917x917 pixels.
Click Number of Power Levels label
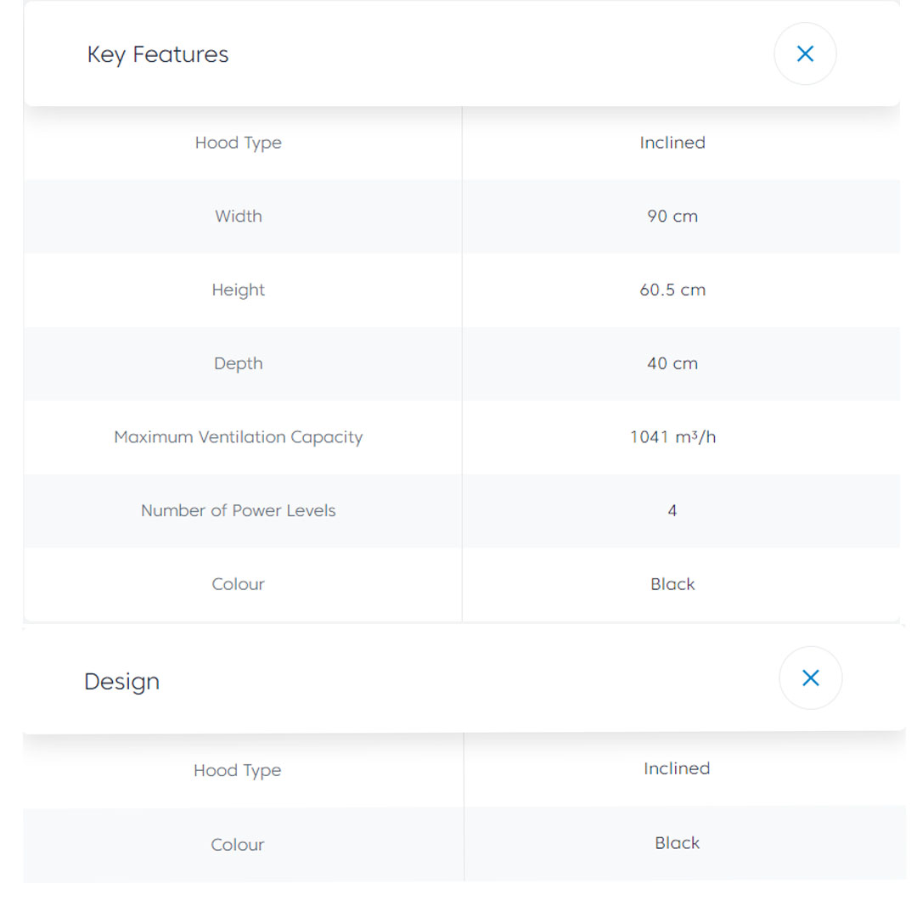click(x=238, y=510)
